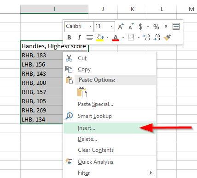The height and width of the screenshot is (178, 197).
Task: Click the Borders icon
Action: [131, 38]
